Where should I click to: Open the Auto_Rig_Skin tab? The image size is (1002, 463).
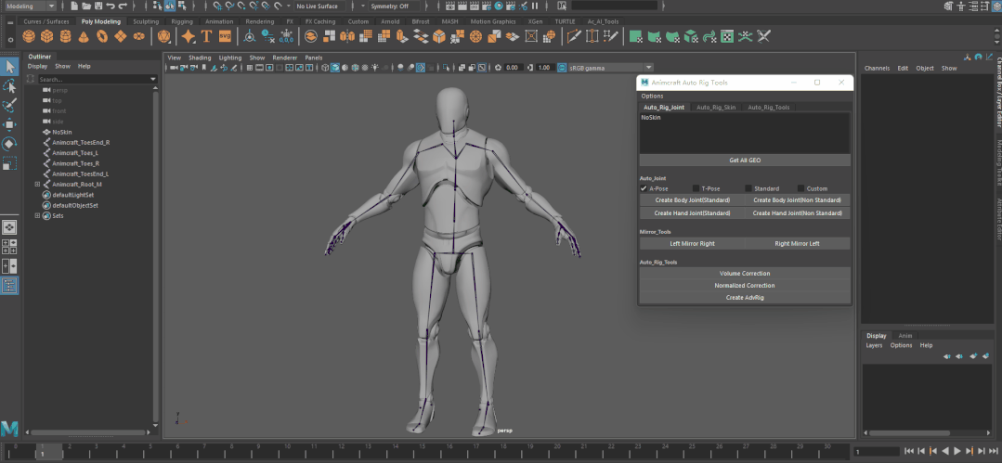[x=716, y=108]
